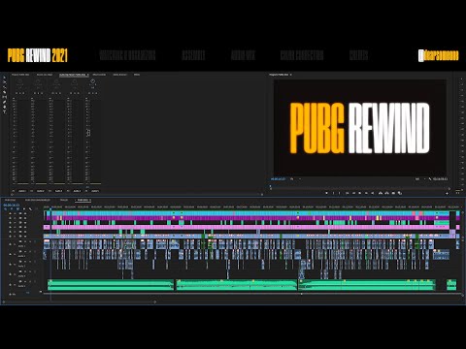Screen dimensions: 466x349
Task: Select the Razor tool
Action: point(5,92)
